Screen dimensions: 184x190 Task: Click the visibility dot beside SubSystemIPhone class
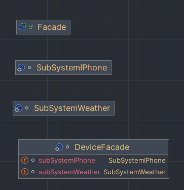click(29, 67)
